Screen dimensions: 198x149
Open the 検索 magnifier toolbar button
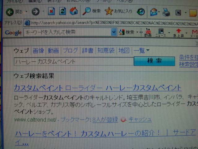(92, 11)
